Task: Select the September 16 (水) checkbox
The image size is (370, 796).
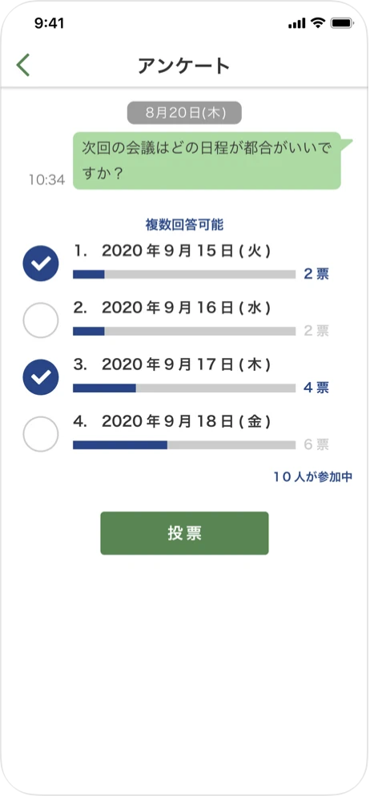Action: pyautogui.click(x=41, y=320)
